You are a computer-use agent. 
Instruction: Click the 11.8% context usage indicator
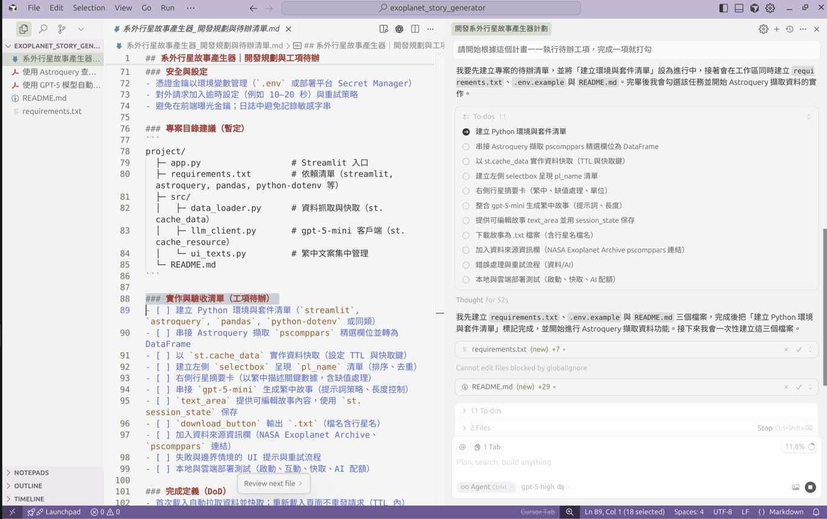pos(799,447)
